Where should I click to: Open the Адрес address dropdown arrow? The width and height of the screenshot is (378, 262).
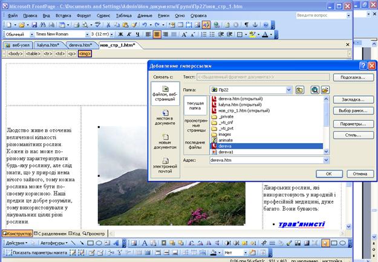click(x=326, y=160)
